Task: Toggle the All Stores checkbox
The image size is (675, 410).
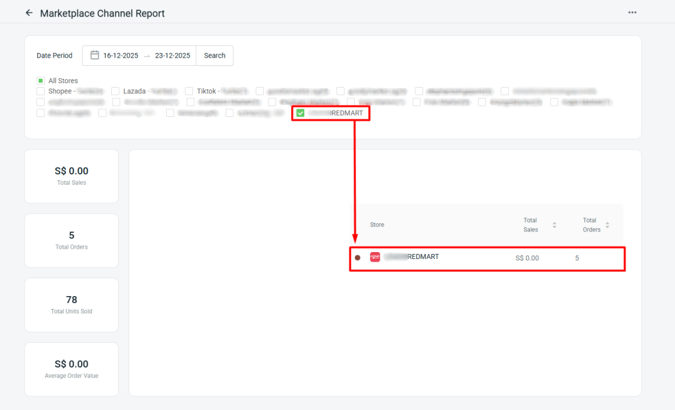Action: [41, 81]
